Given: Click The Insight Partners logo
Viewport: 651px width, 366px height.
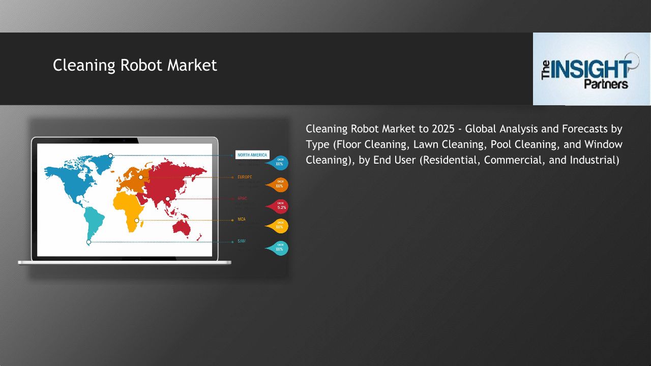Looking at the screenshot, I should 591,69.
